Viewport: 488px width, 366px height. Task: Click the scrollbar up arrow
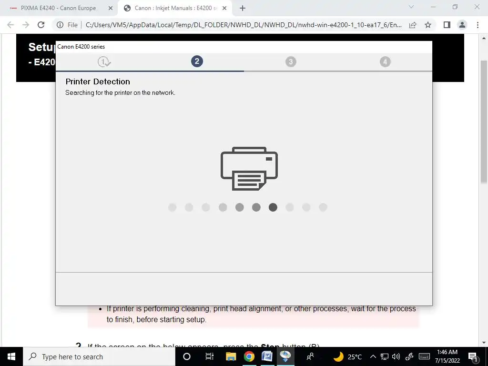pos(484,38)
